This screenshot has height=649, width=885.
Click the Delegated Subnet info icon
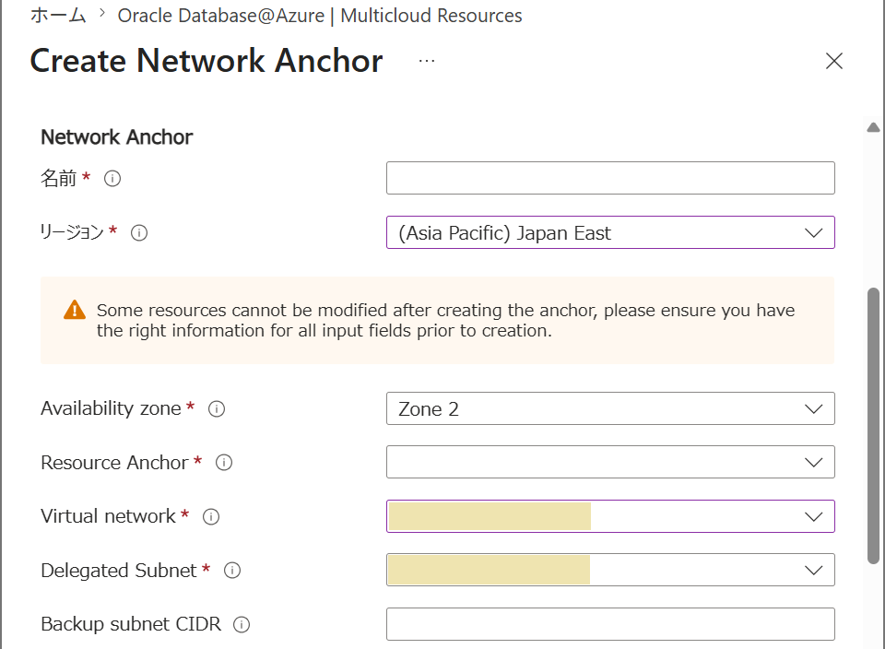[232, 571]
